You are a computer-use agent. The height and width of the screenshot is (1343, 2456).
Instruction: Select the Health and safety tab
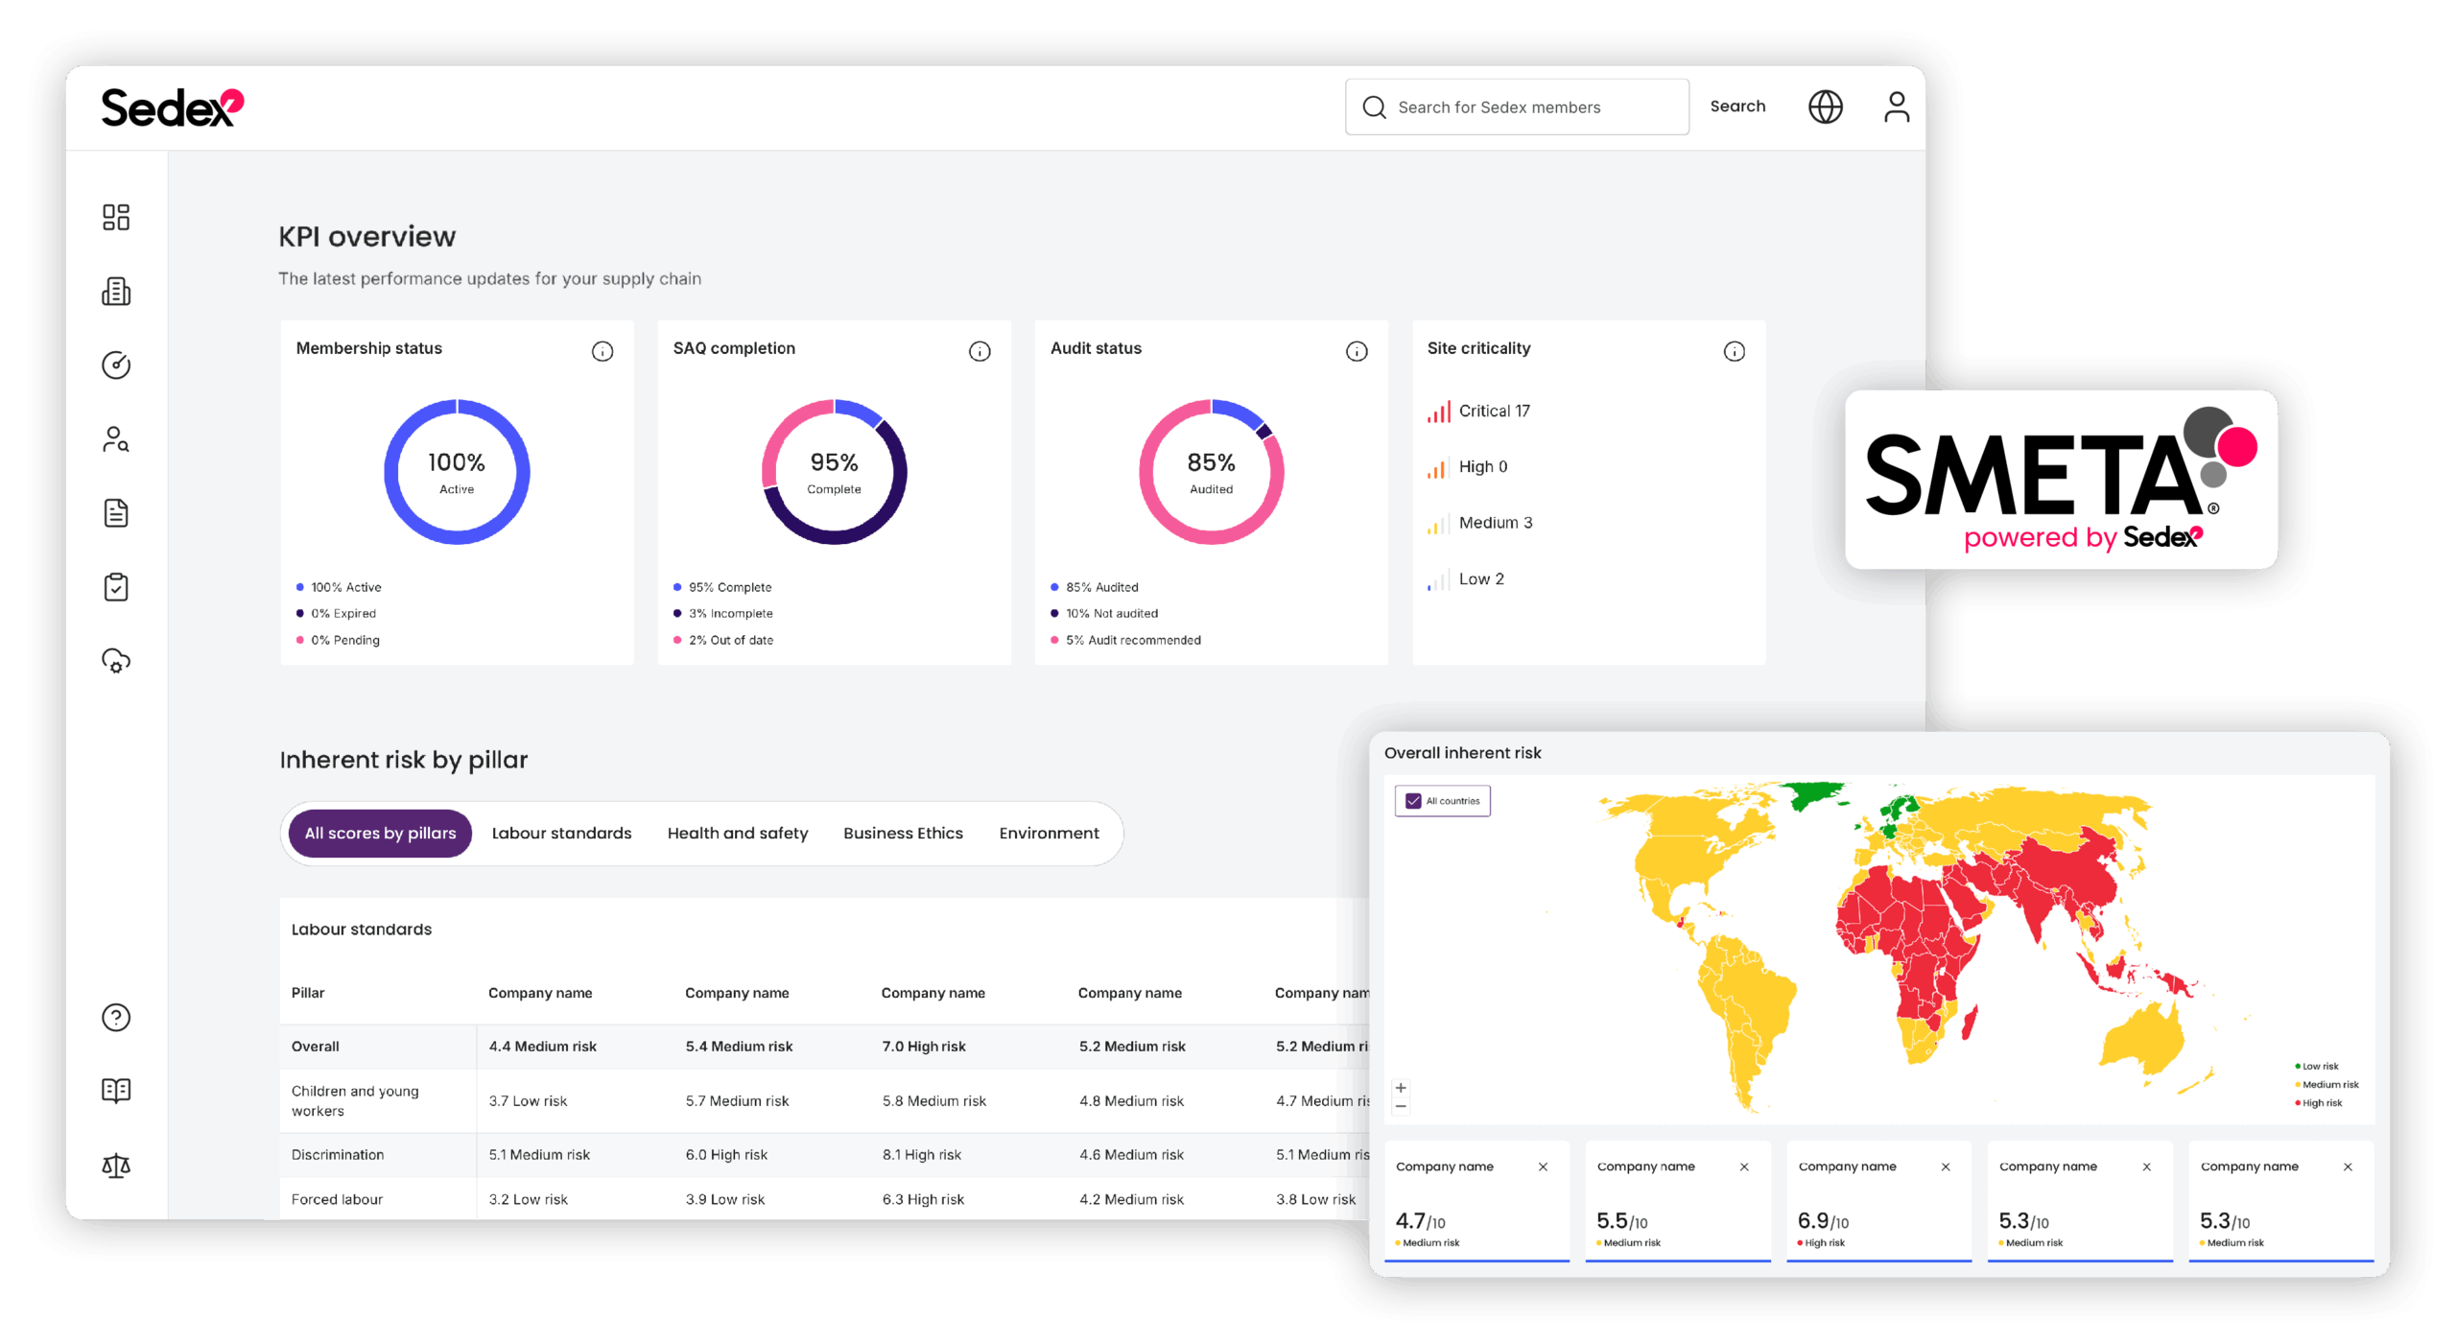coord(737,833)
